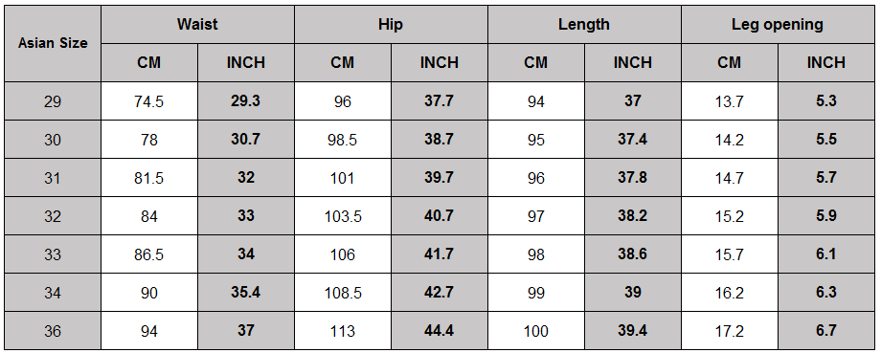Click waist value 74.5 cm
Image resolution: width=881 pixels, height=353 pixels.
tap(149, 101)
